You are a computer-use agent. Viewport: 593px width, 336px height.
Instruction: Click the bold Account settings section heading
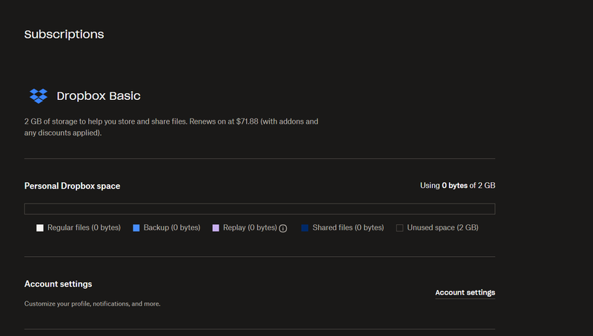[58, 284]
